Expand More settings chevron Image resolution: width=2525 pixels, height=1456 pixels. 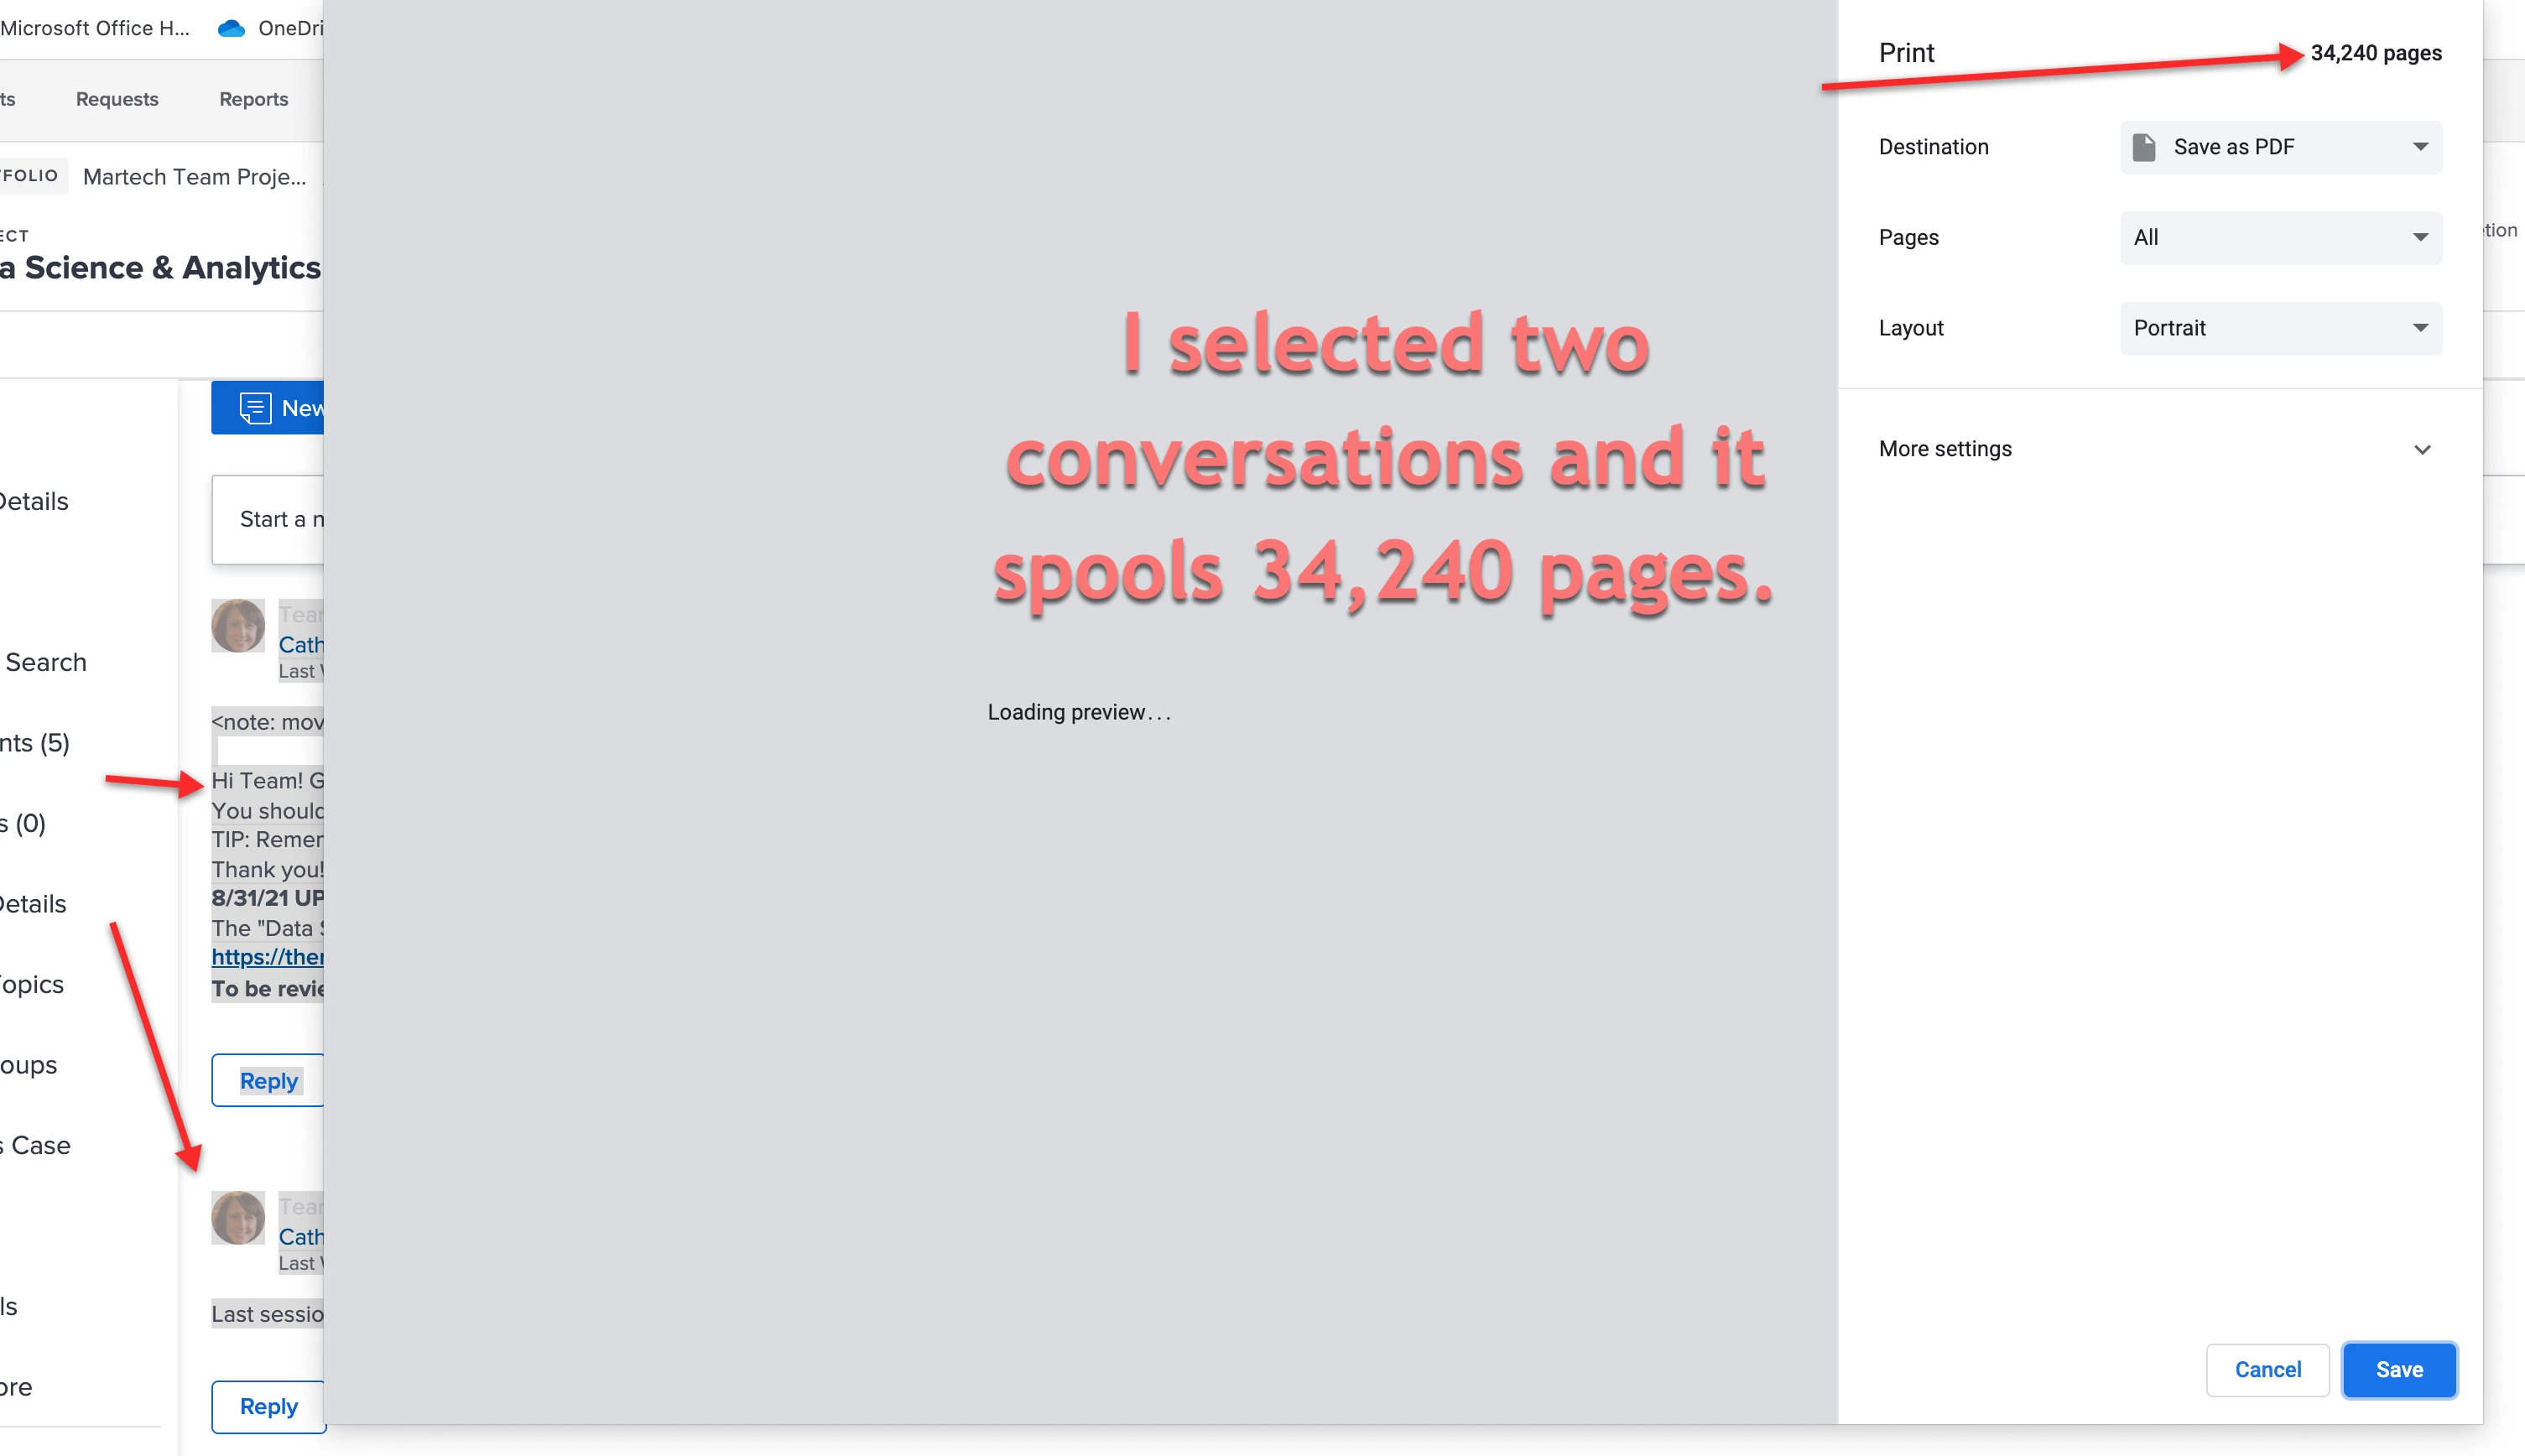(2421, 449)
